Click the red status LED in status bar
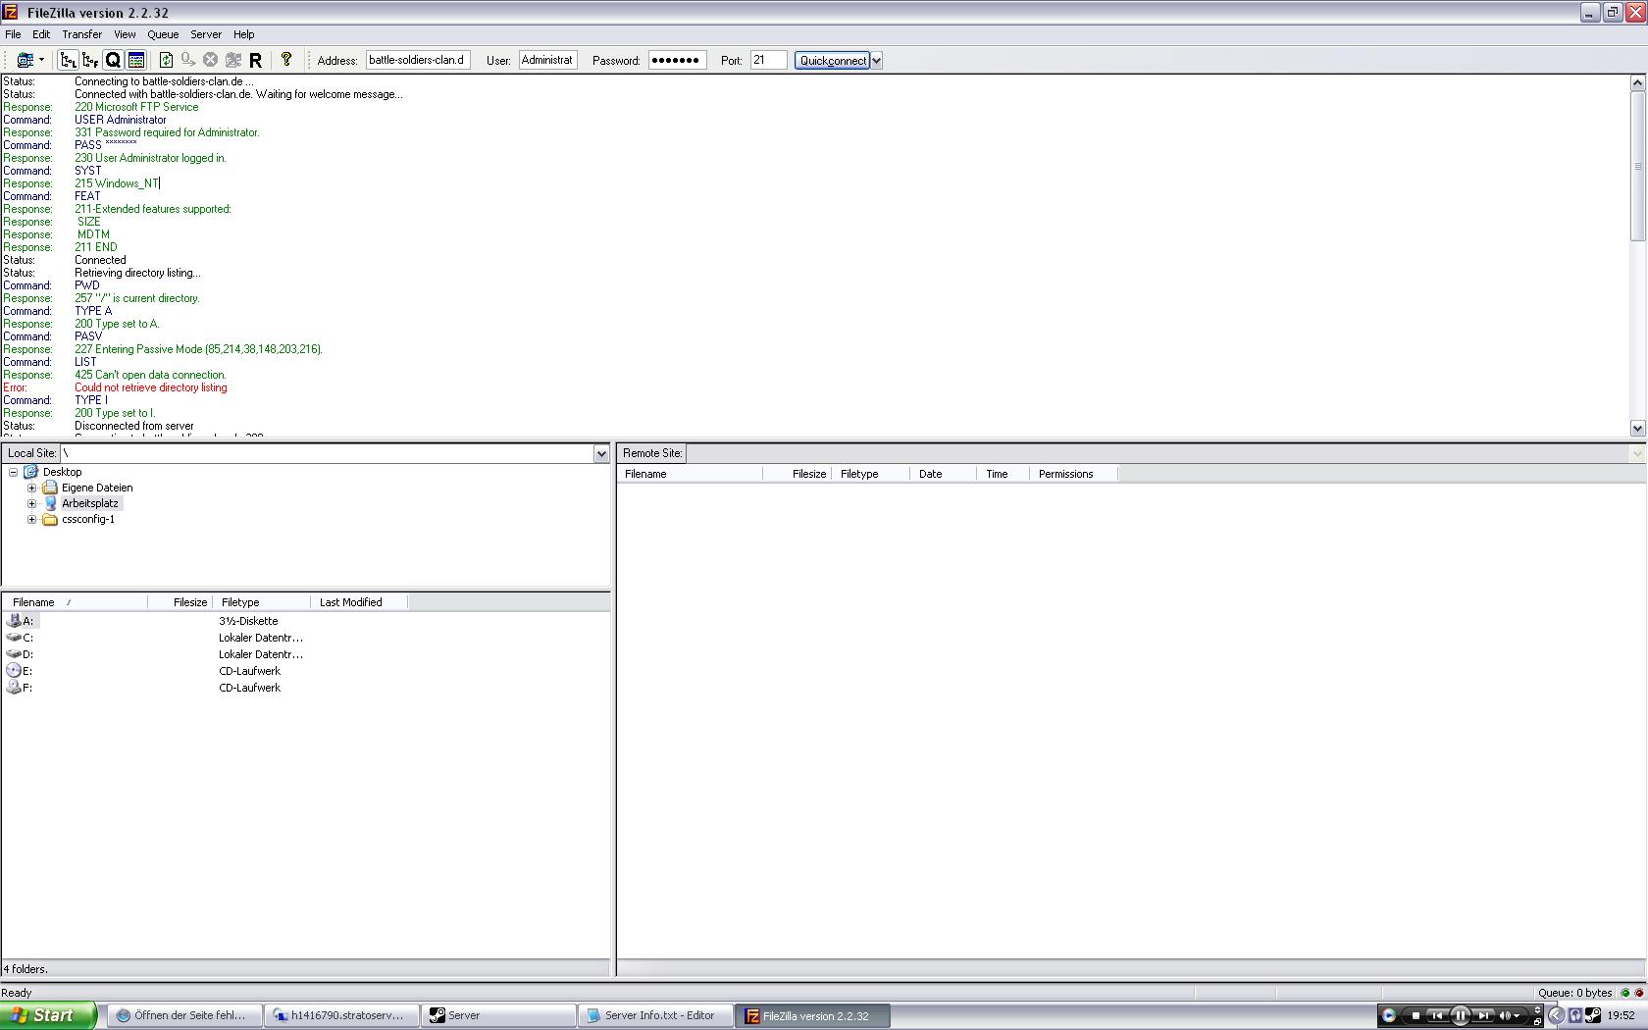The image size is (1648, 1030). tap(1639, 993)
